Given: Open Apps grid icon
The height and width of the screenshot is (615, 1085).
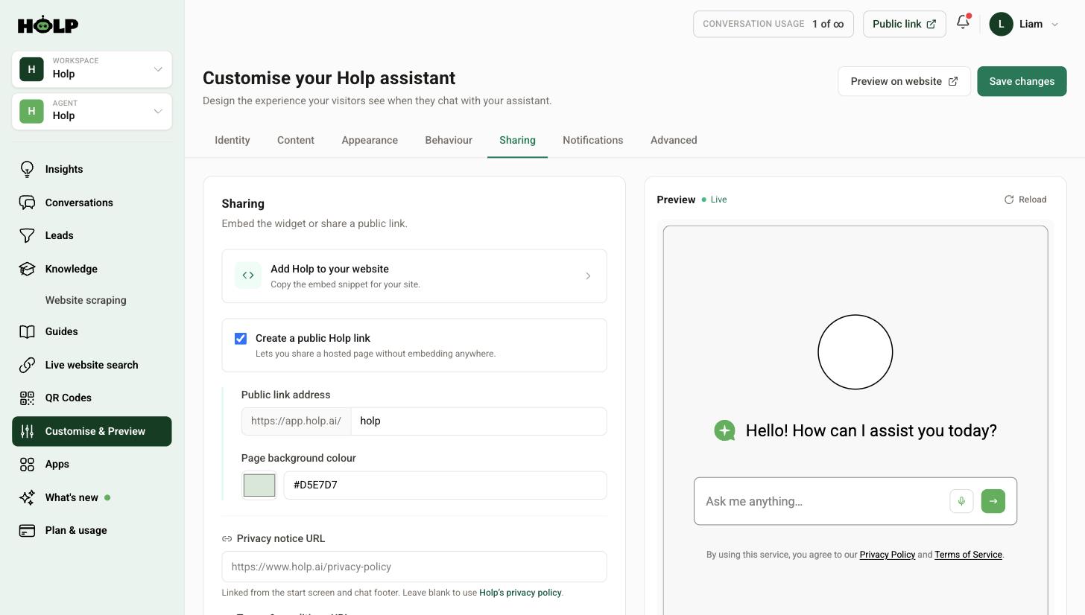Looking at the screenshot, I should pos(27,464).
